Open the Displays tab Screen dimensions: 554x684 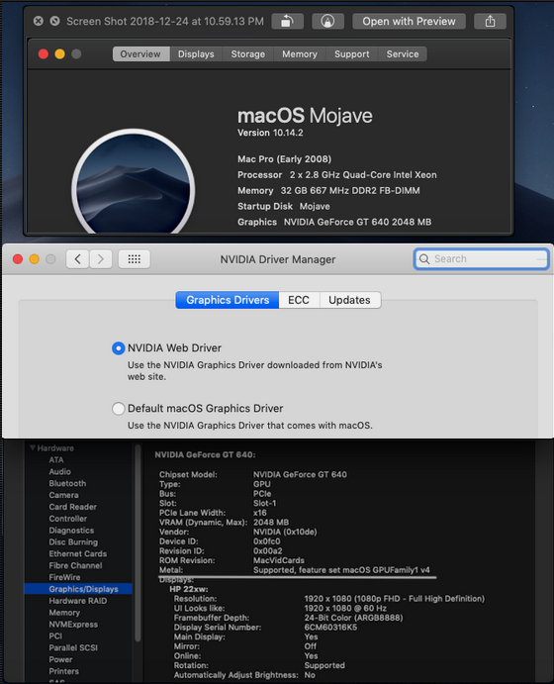tap(196, 54)
